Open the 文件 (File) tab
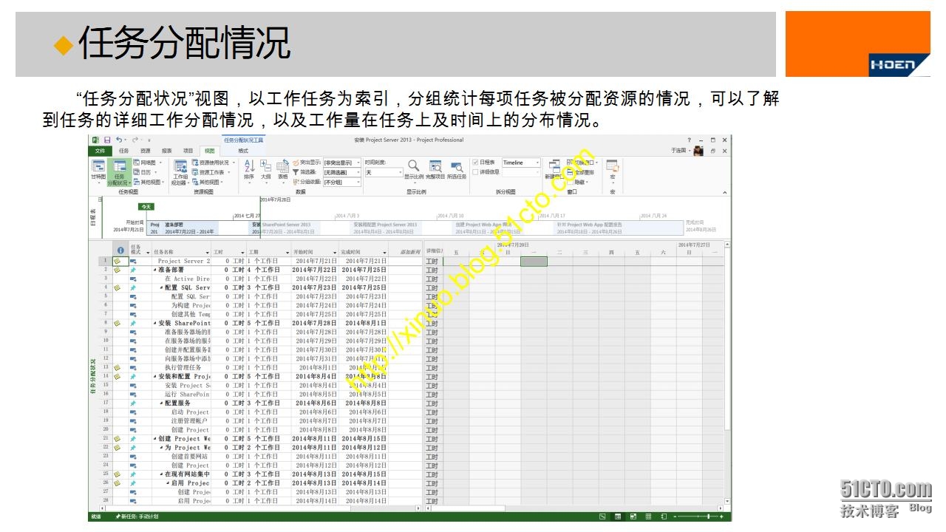 101,150
